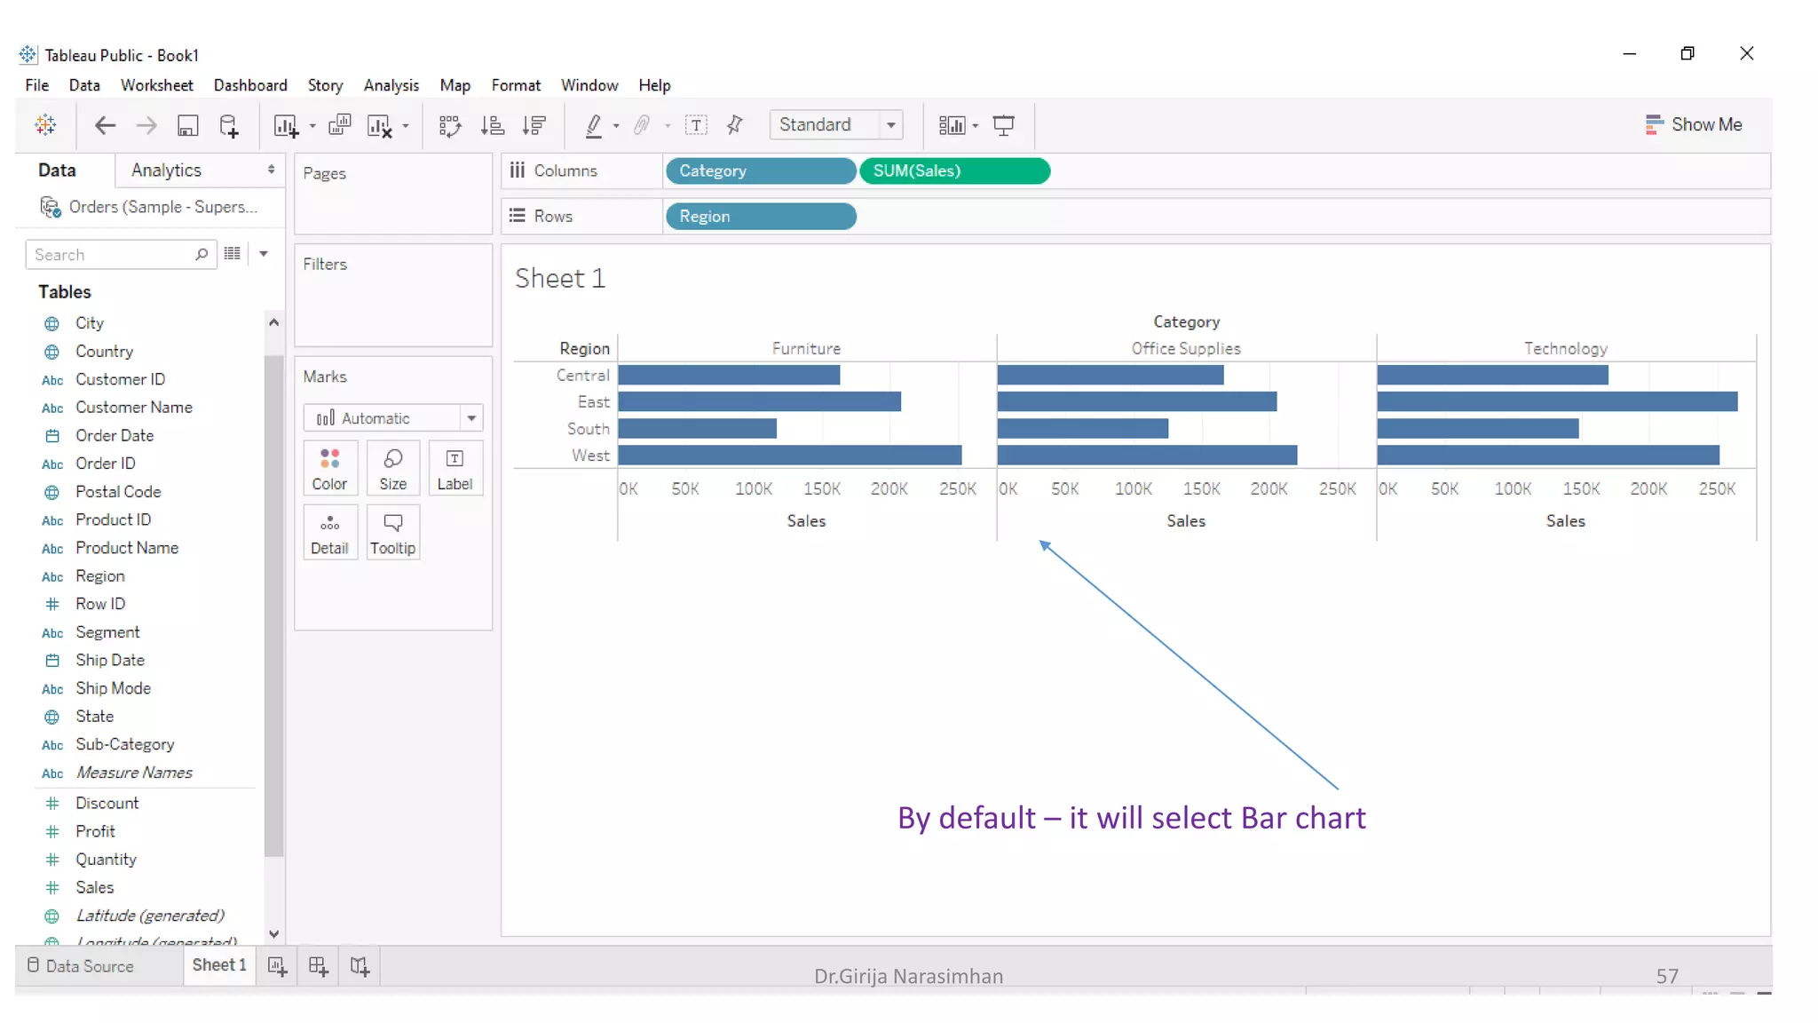1818x1023 pixels.
Task: Toggle Fix Axes pin icon
Action: 734,125
